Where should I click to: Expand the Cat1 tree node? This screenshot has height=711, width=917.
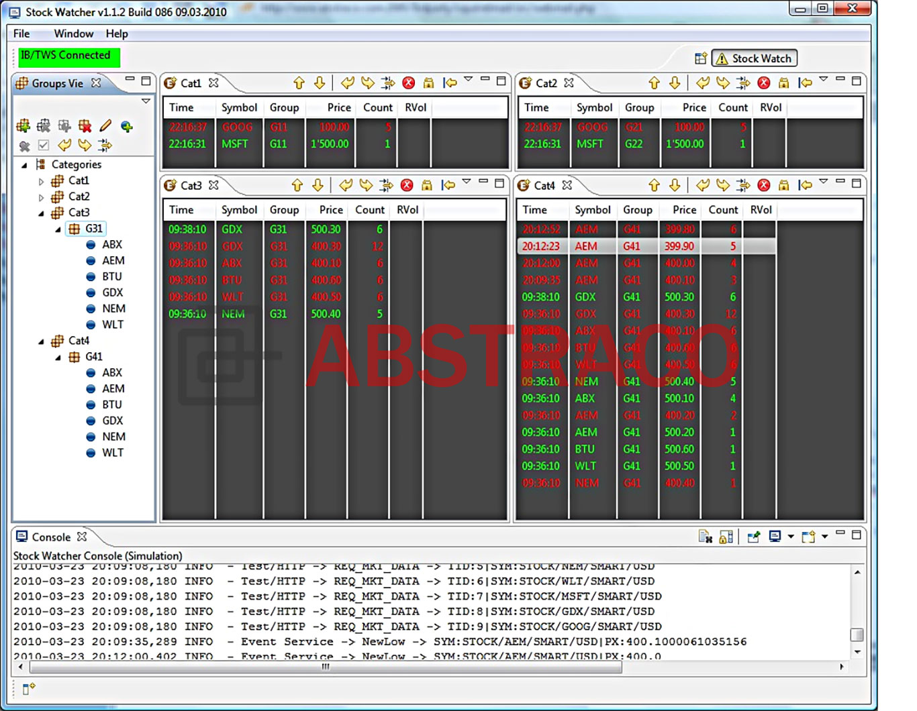click(41, 181)
